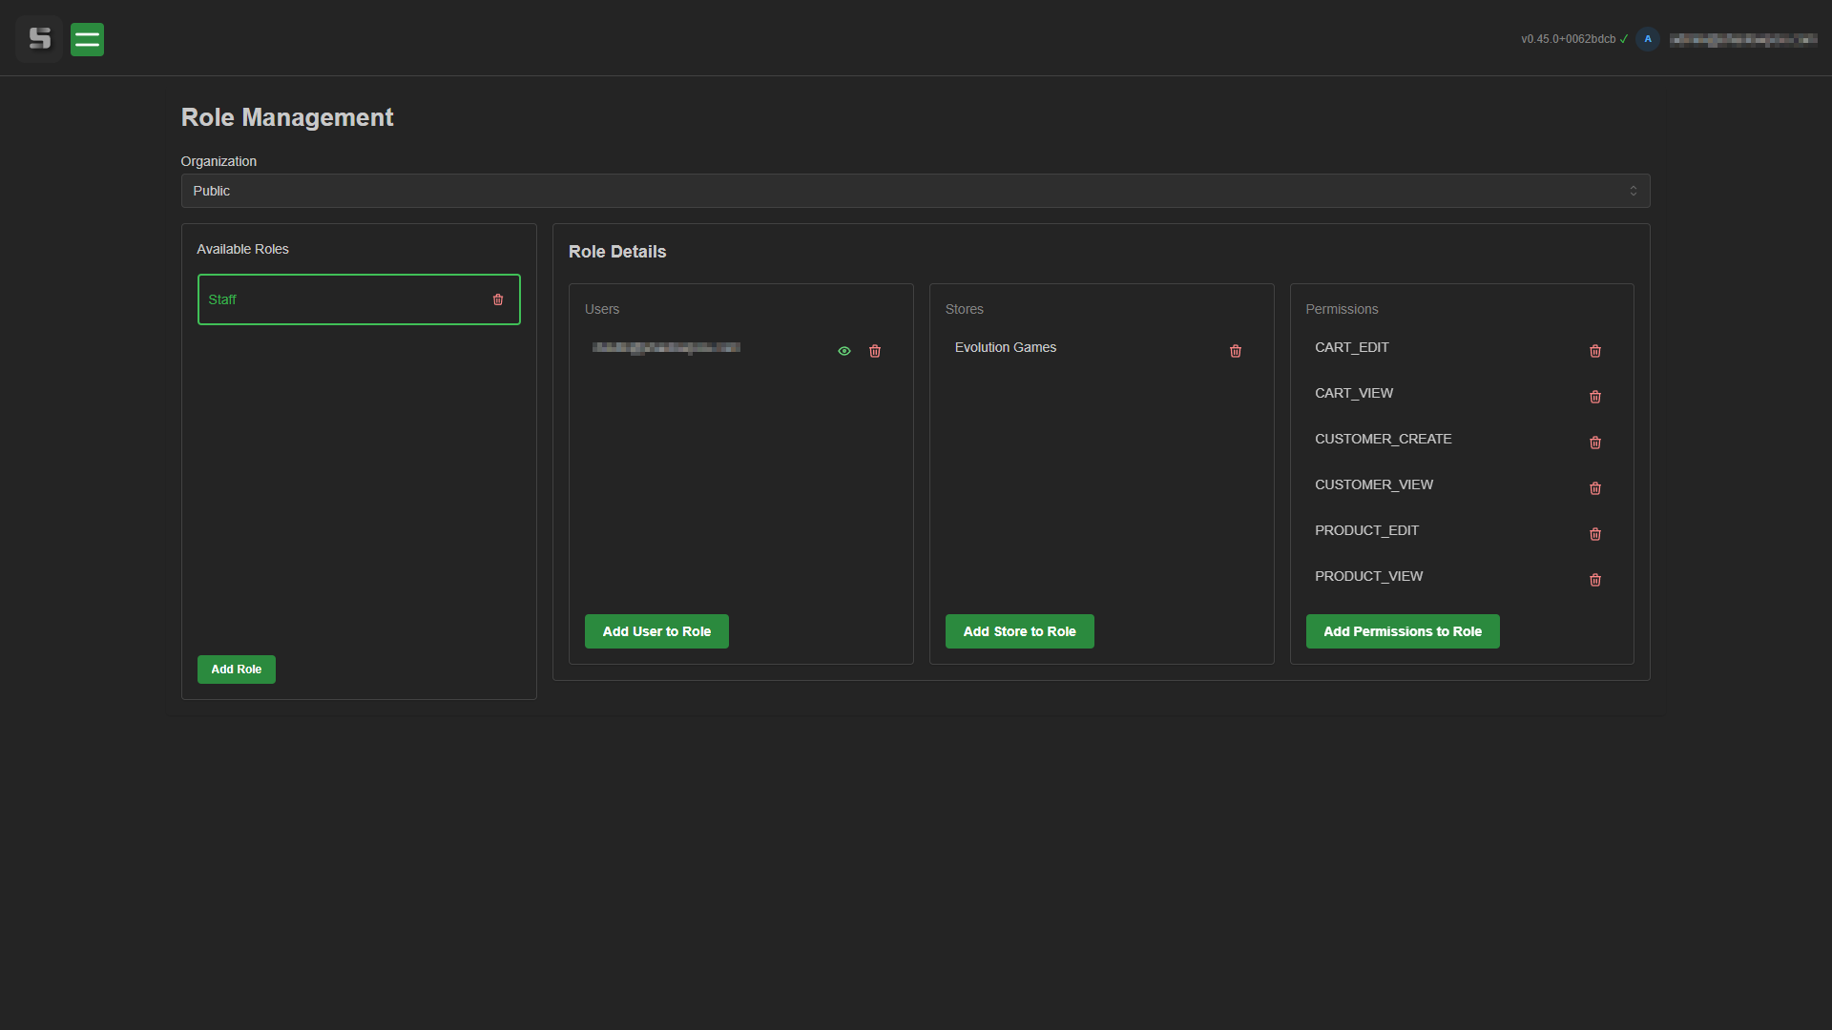Viewport: 1832px width, 1030px height.
Task: Remove the PRODUCT_EDIT permission
Action: pos(1594,534)
